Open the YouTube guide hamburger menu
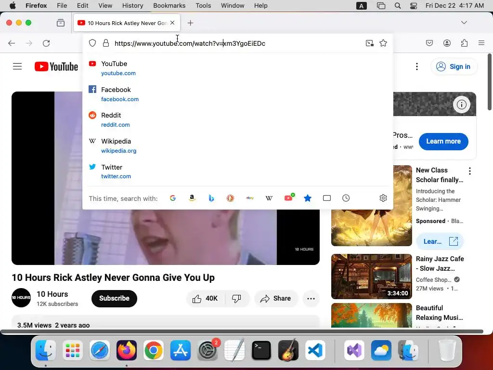The height and width of the screenshot is (370, 493). (17, 66)
